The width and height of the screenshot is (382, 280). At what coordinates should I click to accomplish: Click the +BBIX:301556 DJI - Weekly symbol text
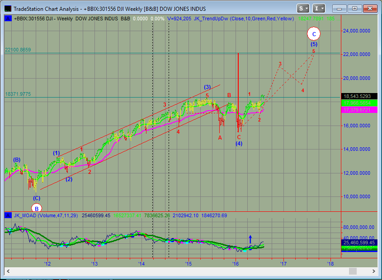[x=43, y=19]
